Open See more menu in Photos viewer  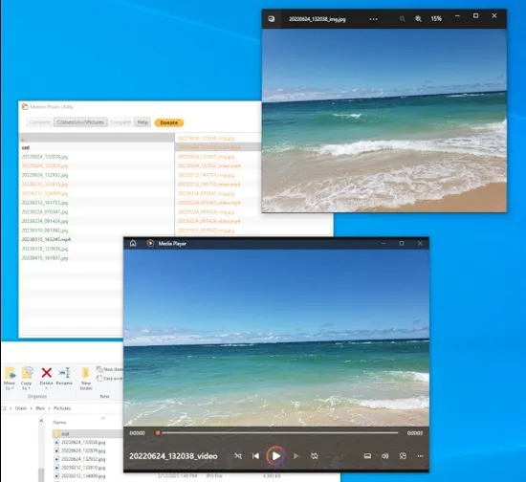373,19
